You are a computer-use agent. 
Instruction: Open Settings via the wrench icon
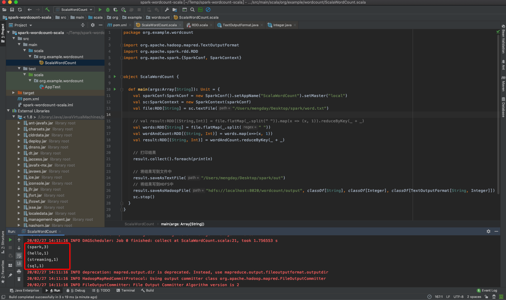pos(167,10)
